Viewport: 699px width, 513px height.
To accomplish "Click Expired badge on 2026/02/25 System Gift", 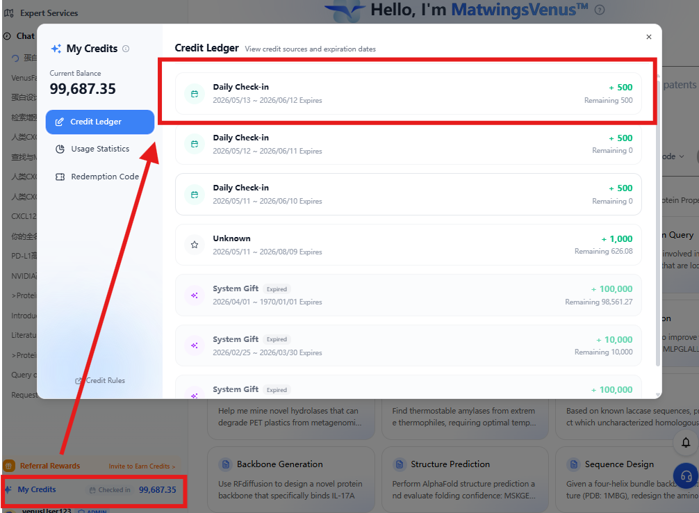I will [x=277, y=339].
